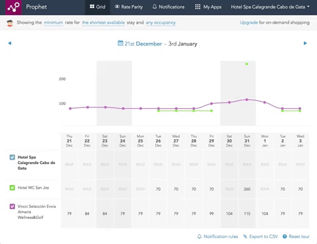Image resolution: width=317 pixels, height=244 pixels.
Task: Uncheck Hotel Spa Calagrande Cabo de Gata
Action: tap(13, 157)
